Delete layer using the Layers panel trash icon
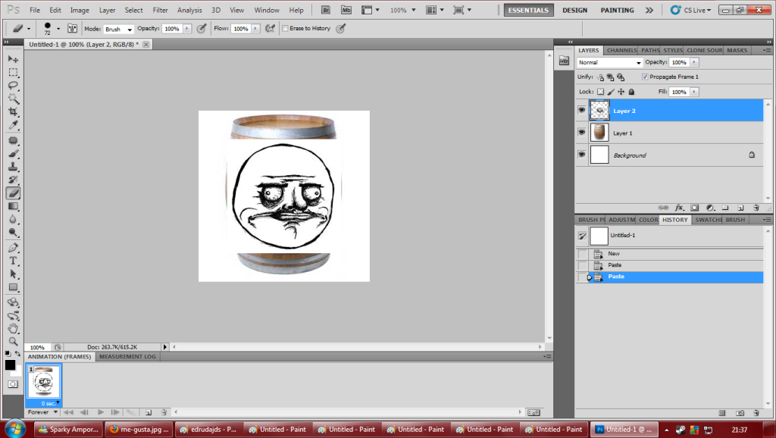 pos(756,208)
